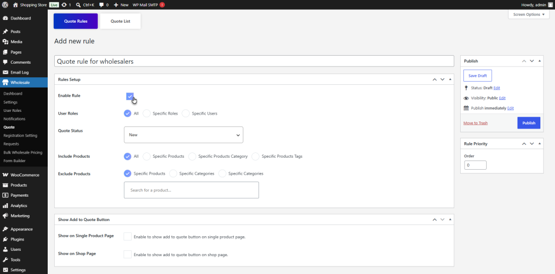Click the Move to Trash link

click(x=475, y=123)
